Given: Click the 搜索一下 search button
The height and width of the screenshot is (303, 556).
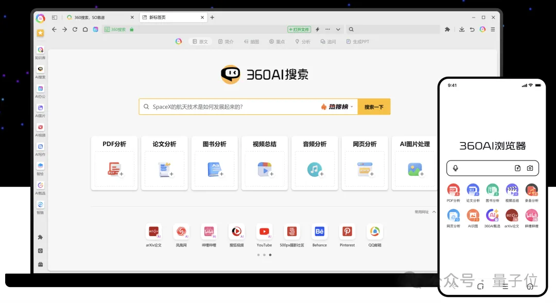Looking at the screenshot, I should coord(374,106).
